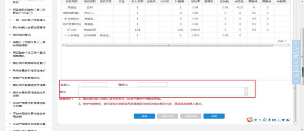Toggle punctuation mode in Sogou toolbar
The width and height of the screenshot is (304, 131).
click(260, 120)
